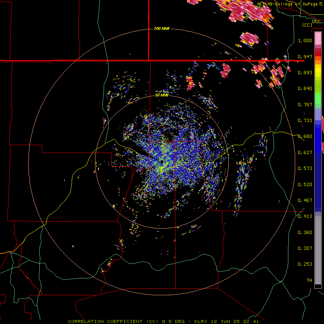Click the "100 NMI" range ring label
The width and height of the screenshot is (324, 324).
point(162,28)
